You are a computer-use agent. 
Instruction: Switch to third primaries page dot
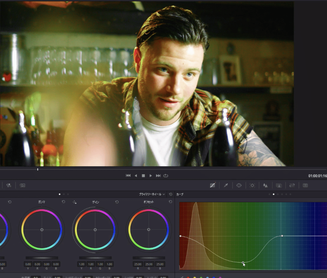pyautogui.click(x=68, y=194)
